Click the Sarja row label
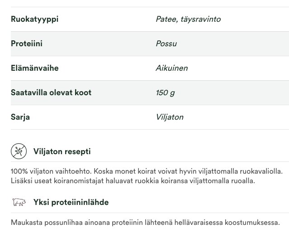Viewport: 289px width, 248px height. pos(20,117)
